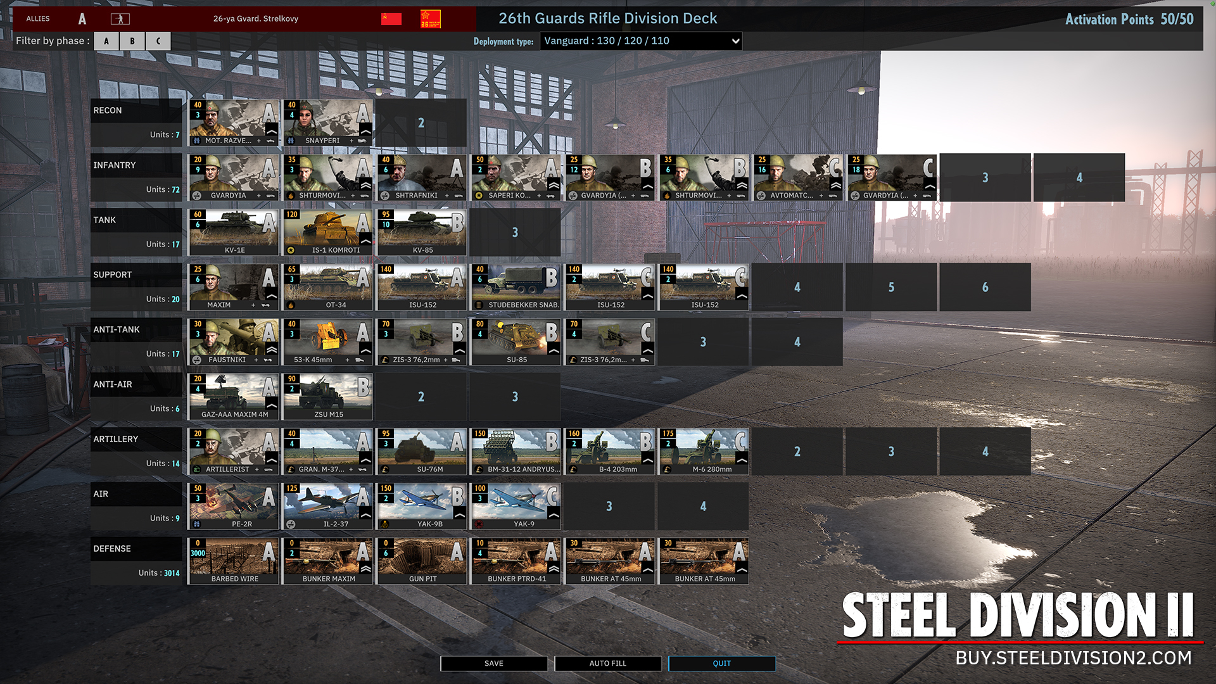
Task: Click the infantry division type icon
Action: [x=120, y=19]
